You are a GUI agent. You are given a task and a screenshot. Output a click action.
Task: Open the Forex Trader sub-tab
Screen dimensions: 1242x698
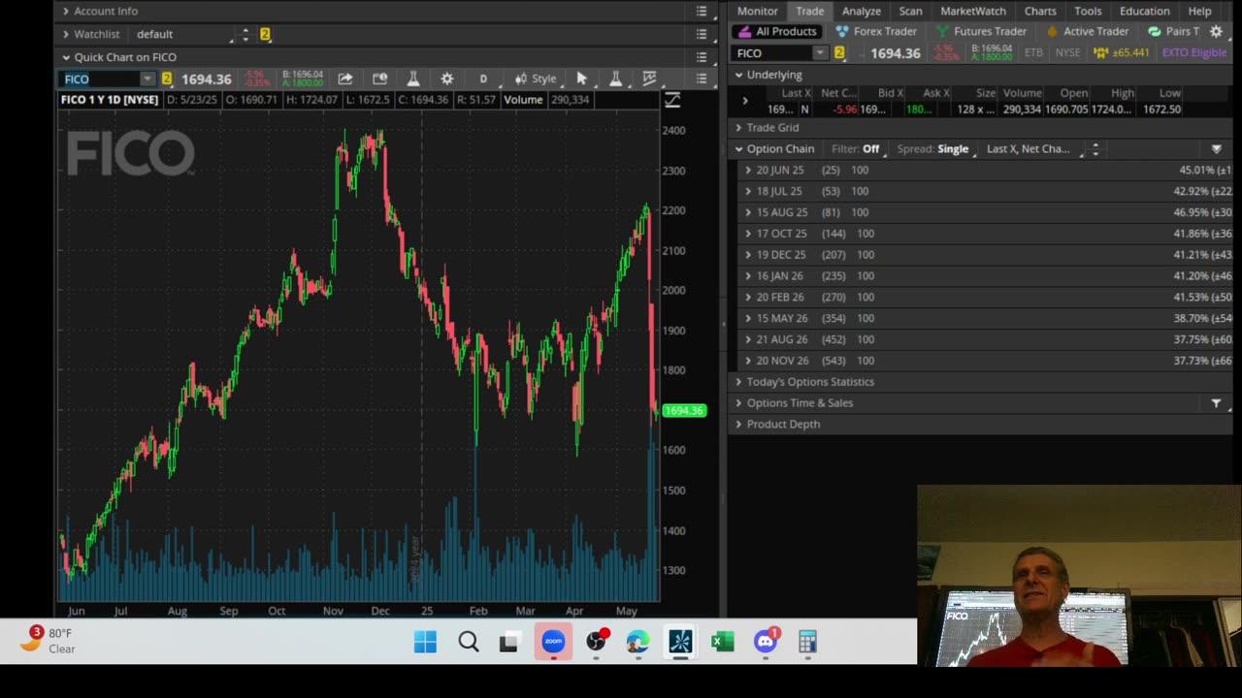[876, 31]
